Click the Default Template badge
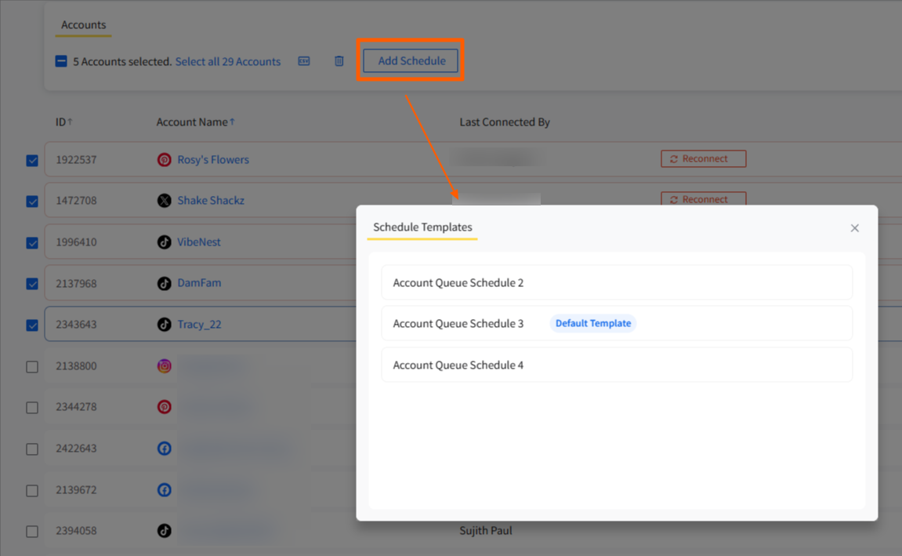Image resolution: width=902 pixels, height=556 pixels. 593,323
